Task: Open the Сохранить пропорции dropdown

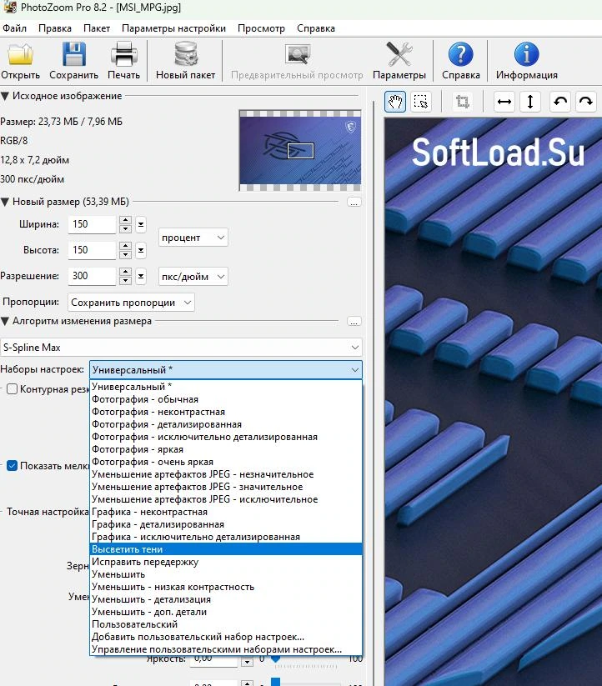Action: tap(131, 303)
